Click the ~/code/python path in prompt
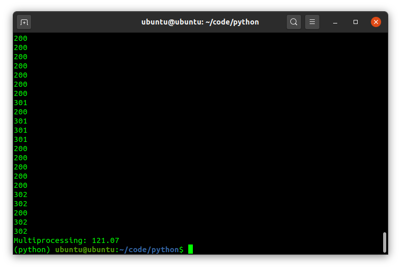 tap(149, 250)
